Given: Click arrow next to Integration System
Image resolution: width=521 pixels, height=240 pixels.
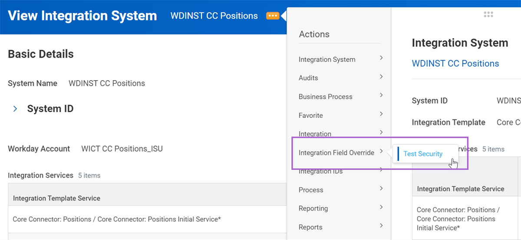Looking at the screenshot, I should coord(381,58).
